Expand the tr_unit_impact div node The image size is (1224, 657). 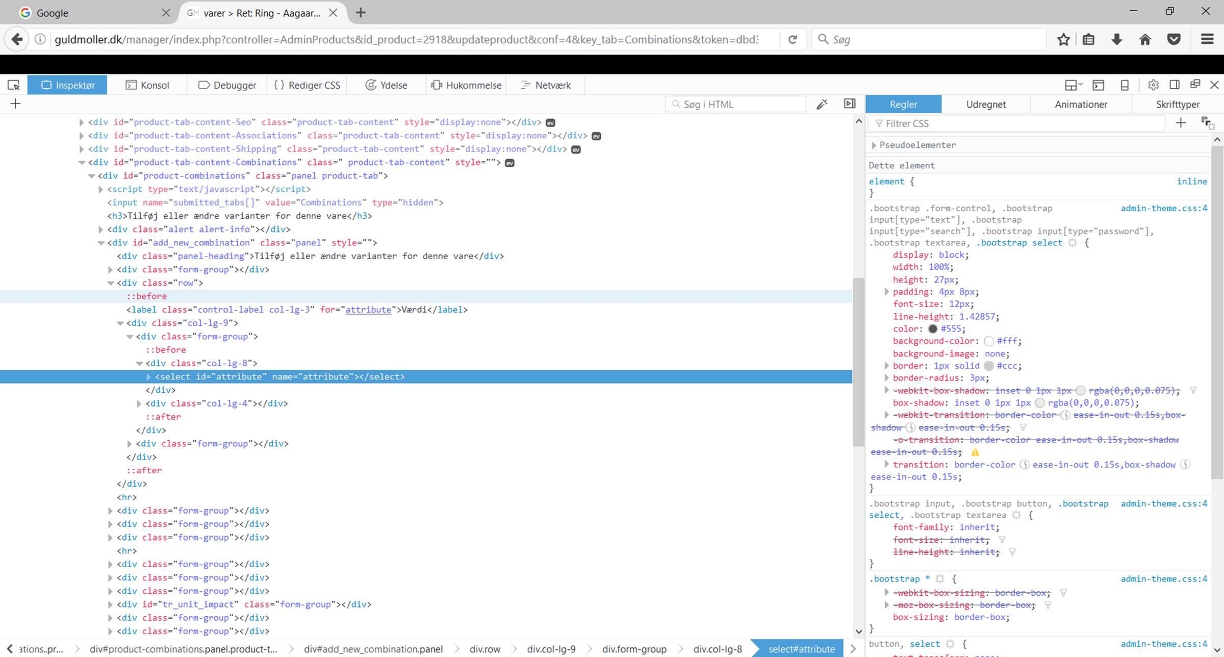pyautogui.click(x=110, y=604)
